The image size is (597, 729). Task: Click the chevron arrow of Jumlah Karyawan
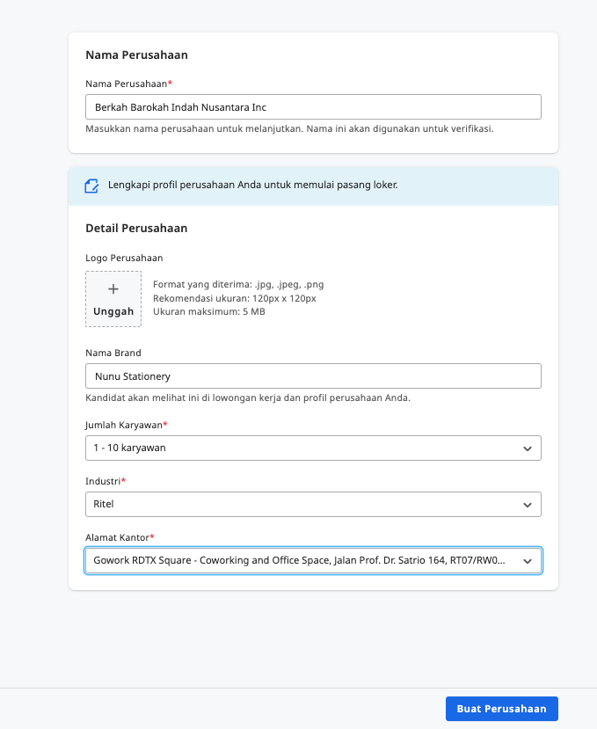tap(528, 448)
